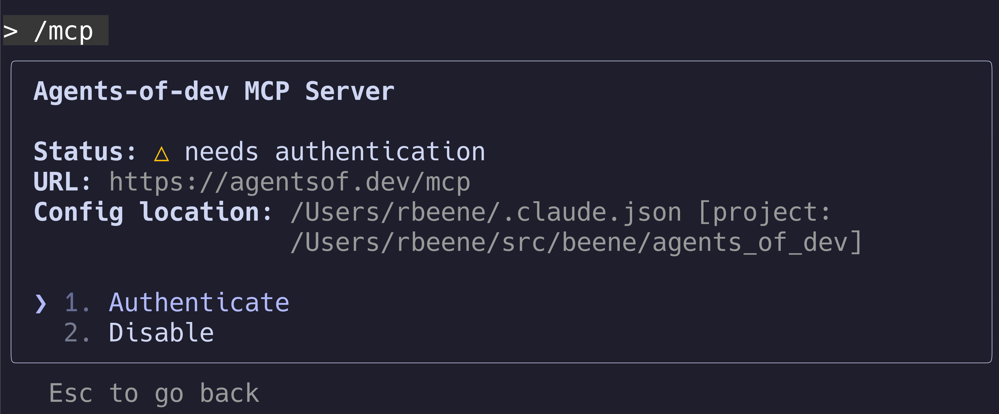Viewport: 999px width, 414px height.
Task: Click the number 2 next to Disable
Action: (x=76, y=332)
